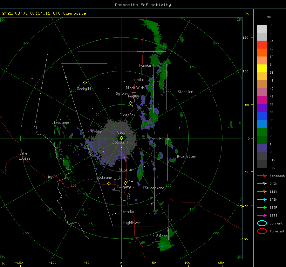
Task: Click the Composite_Reflectivity title text
Action: [x=143, y=5]
